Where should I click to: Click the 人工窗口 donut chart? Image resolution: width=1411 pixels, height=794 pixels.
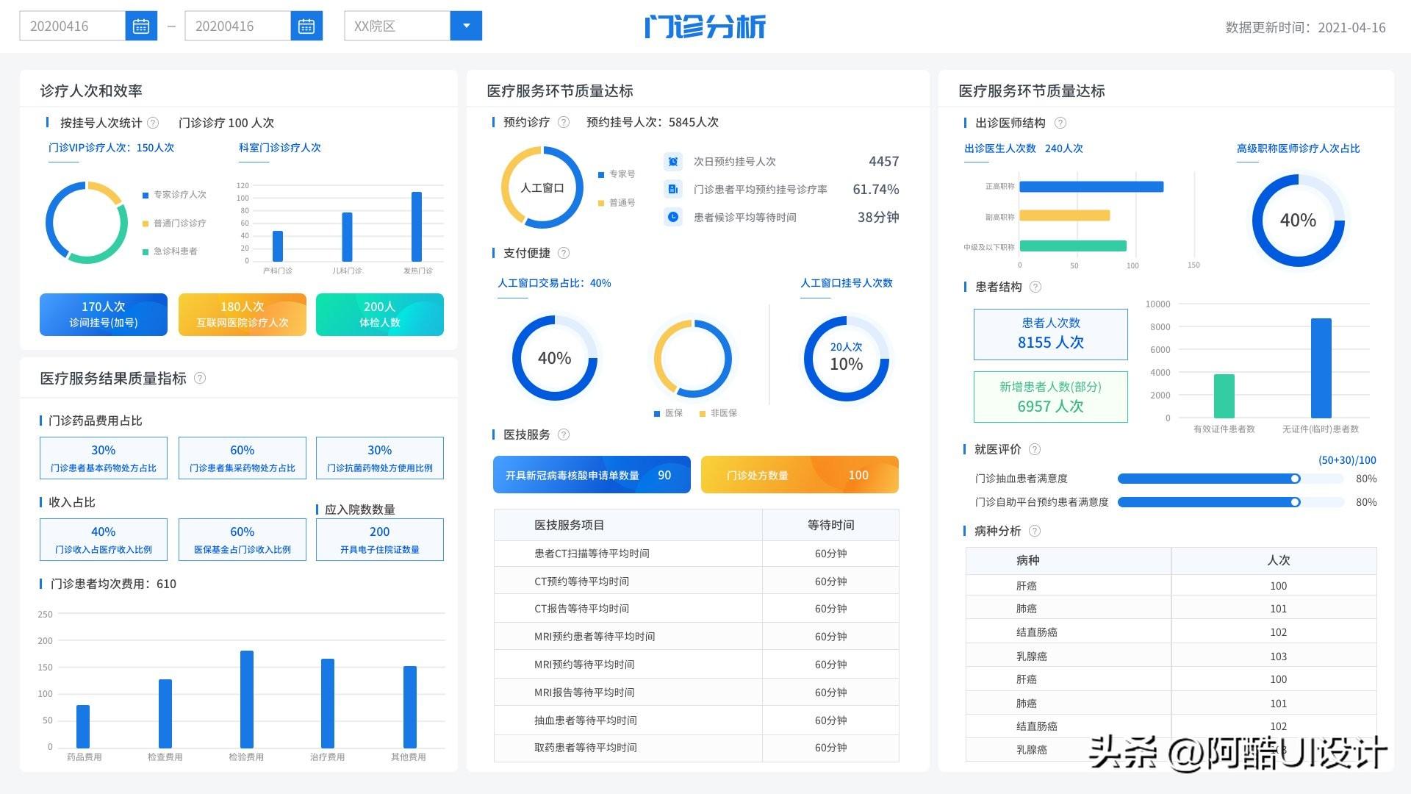coord(542,187)
